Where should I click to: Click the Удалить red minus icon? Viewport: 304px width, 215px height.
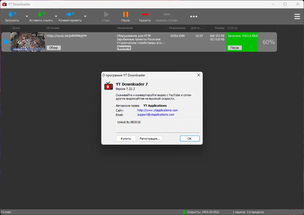[145, 14]
